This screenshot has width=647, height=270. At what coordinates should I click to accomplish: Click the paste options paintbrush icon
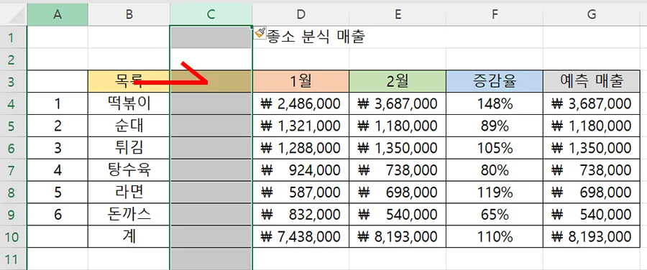(260, 32)
